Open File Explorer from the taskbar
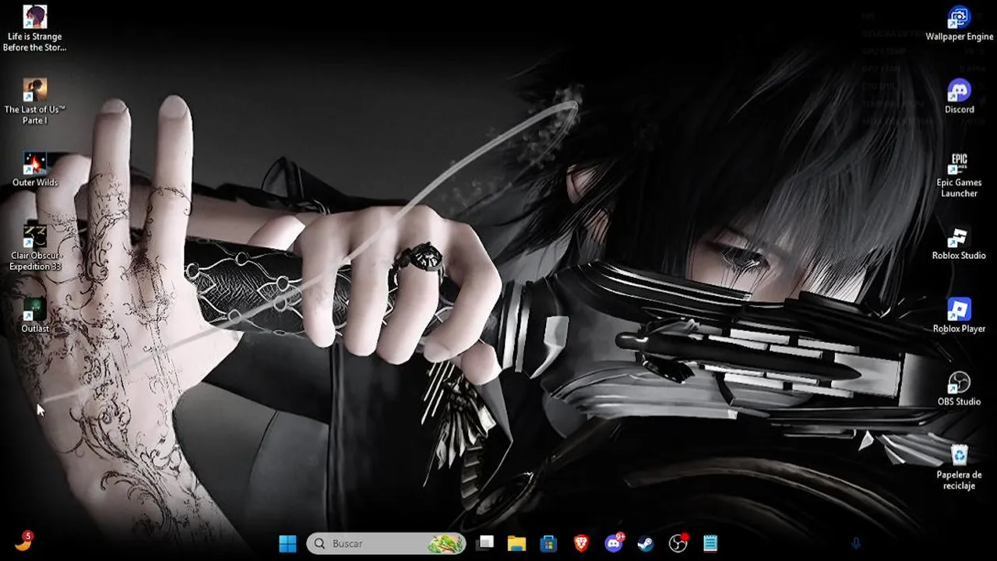 point(516,543)
